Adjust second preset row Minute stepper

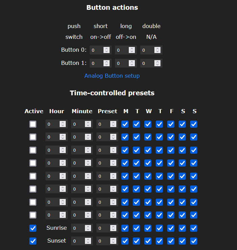pyautogui.click(x=88, y=137)
